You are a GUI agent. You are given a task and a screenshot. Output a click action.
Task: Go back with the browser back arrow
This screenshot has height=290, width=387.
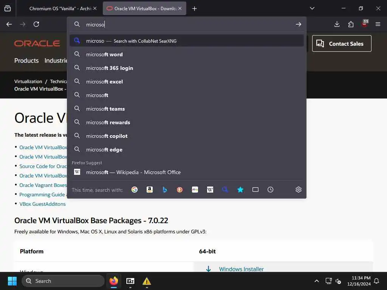[x=9, y=24]
